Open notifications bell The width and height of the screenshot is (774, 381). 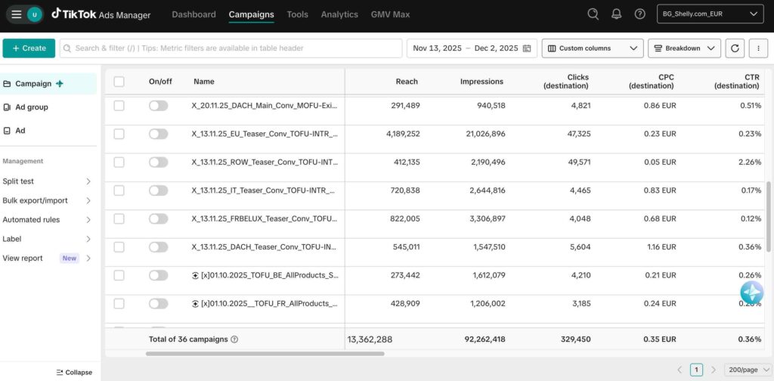[617, 14]
